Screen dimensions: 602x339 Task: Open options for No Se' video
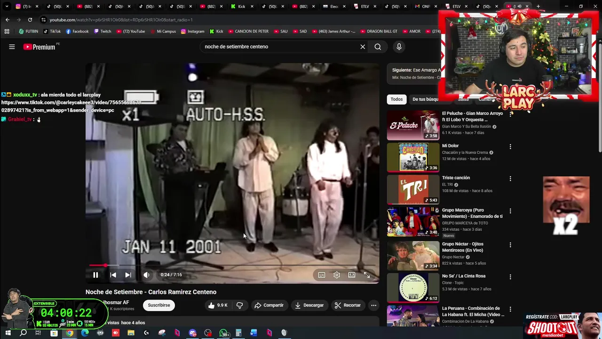(510, 277)
